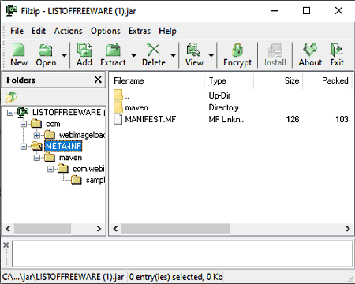Open the dropdown arrow next to Extract

point(133,55)
